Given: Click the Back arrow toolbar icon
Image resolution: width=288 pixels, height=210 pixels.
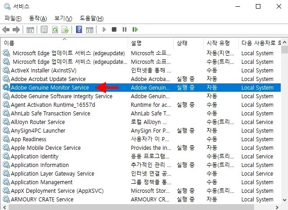Looking at the screenshot, I should click(6, 29).
